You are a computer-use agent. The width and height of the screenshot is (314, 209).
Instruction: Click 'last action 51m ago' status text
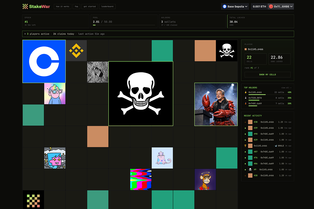tap(91, 34)
